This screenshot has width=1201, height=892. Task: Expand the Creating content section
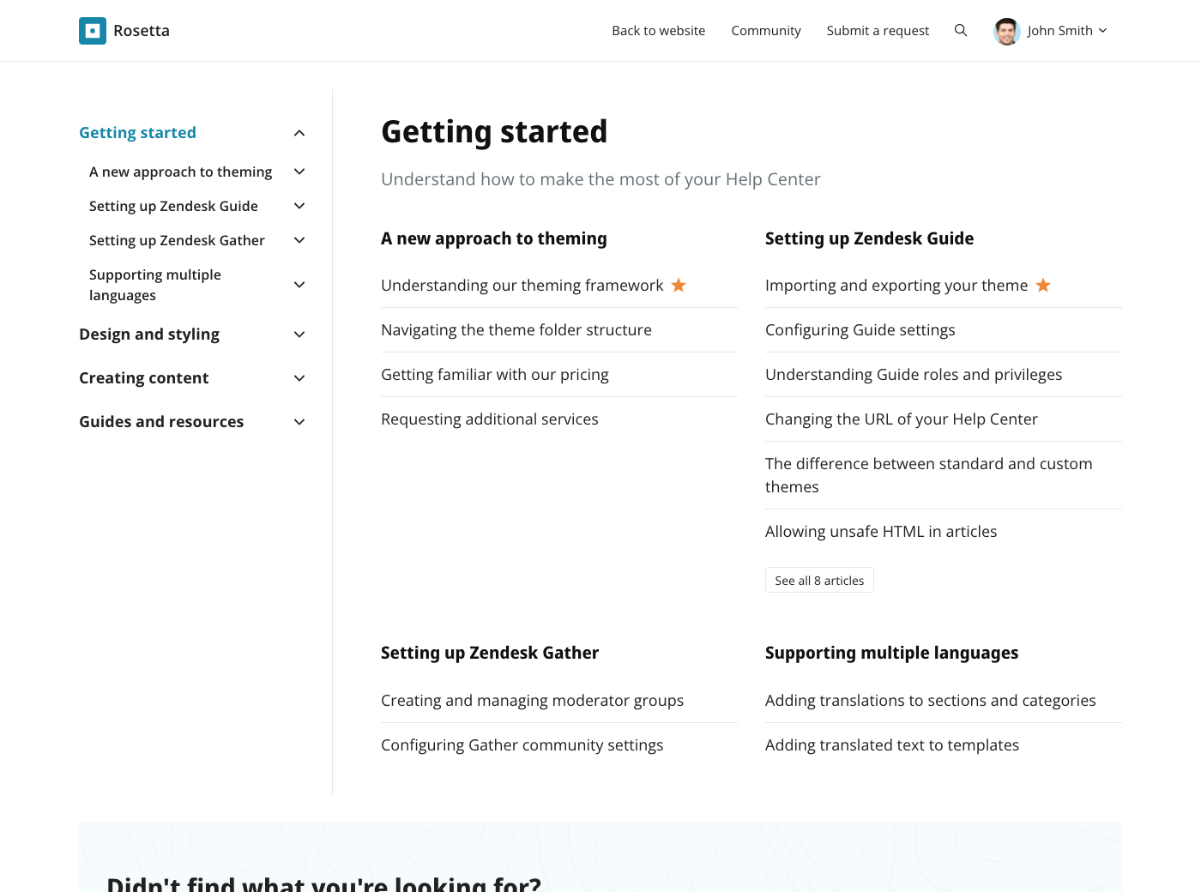(x=299, y=378)
